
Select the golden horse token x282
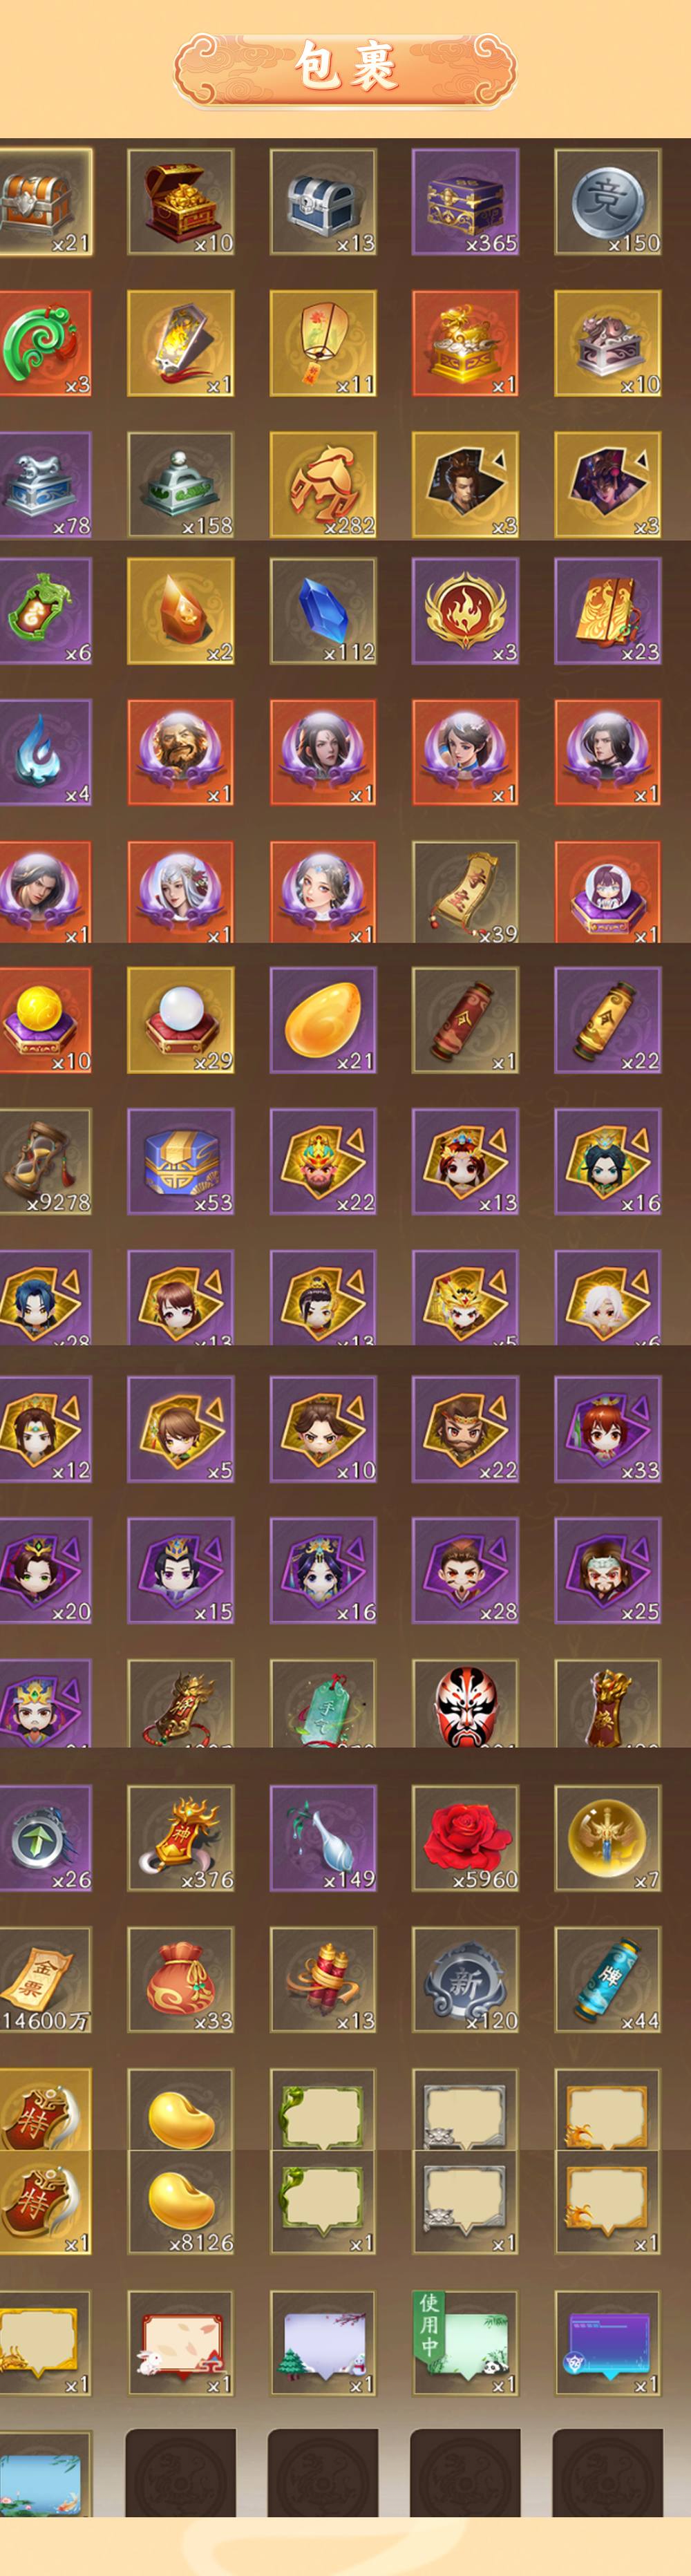coord(323,485)
